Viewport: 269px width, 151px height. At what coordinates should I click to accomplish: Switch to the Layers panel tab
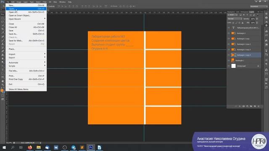point(252,12)
